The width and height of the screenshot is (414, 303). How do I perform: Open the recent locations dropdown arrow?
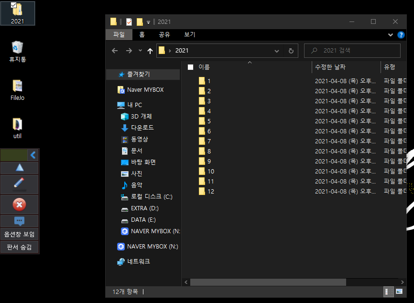click(140, 51)
